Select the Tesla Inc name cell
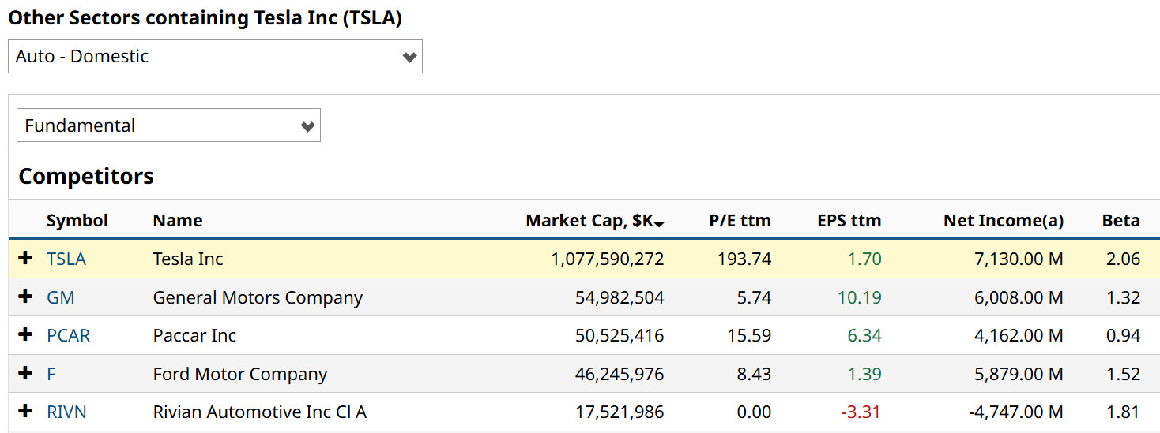Image resolution: width=1160 pixels, height=433 pixels. click(x=188, y=259)
